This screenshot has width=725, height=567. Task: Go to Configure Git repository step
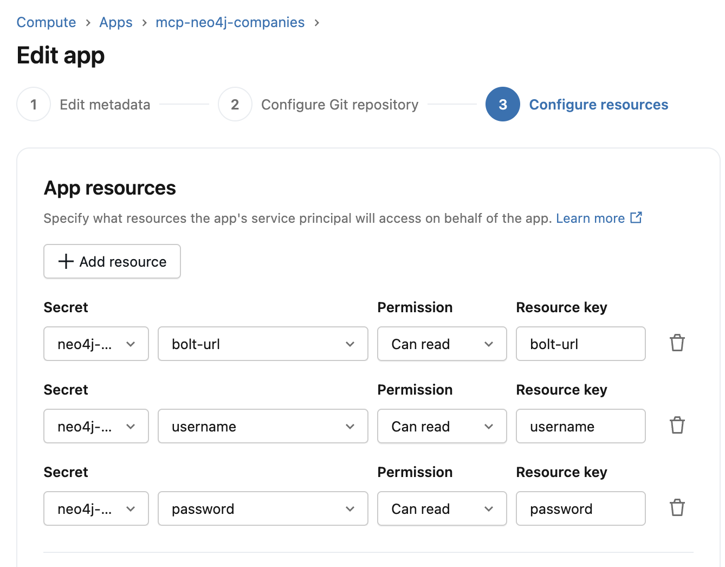(x=339, y=105)
